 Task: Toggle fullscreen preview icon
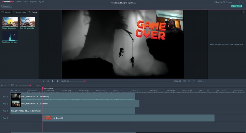coord(194,81)
